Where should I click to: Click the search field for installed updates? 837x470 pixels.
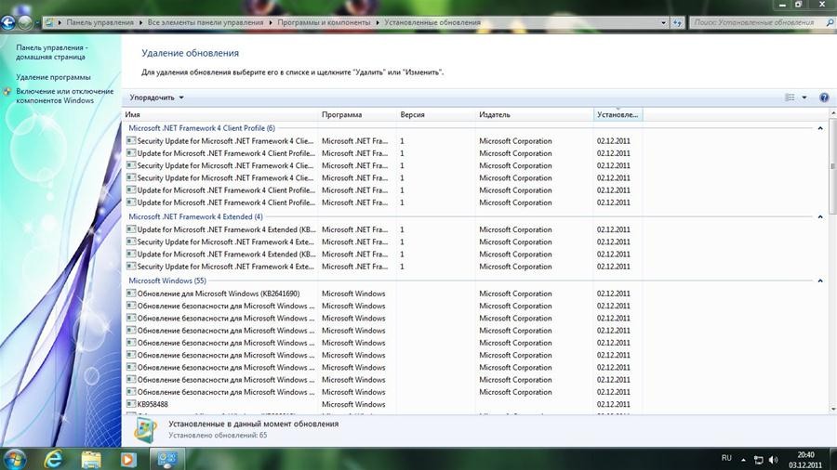(755, 23)
